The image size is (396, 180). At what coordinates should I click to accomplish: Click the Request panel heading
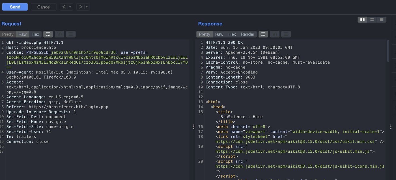coord(11,24)
